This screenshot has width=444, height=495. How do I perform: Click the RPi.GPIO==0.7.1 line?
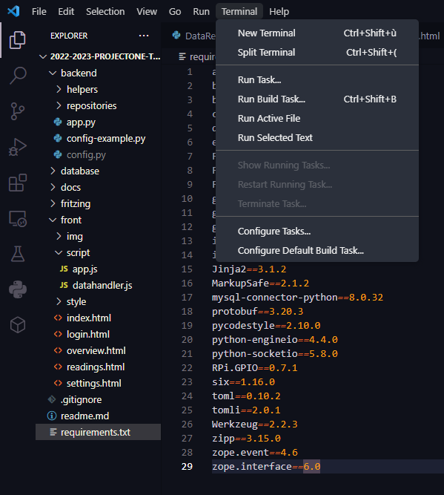click(254, 368)
